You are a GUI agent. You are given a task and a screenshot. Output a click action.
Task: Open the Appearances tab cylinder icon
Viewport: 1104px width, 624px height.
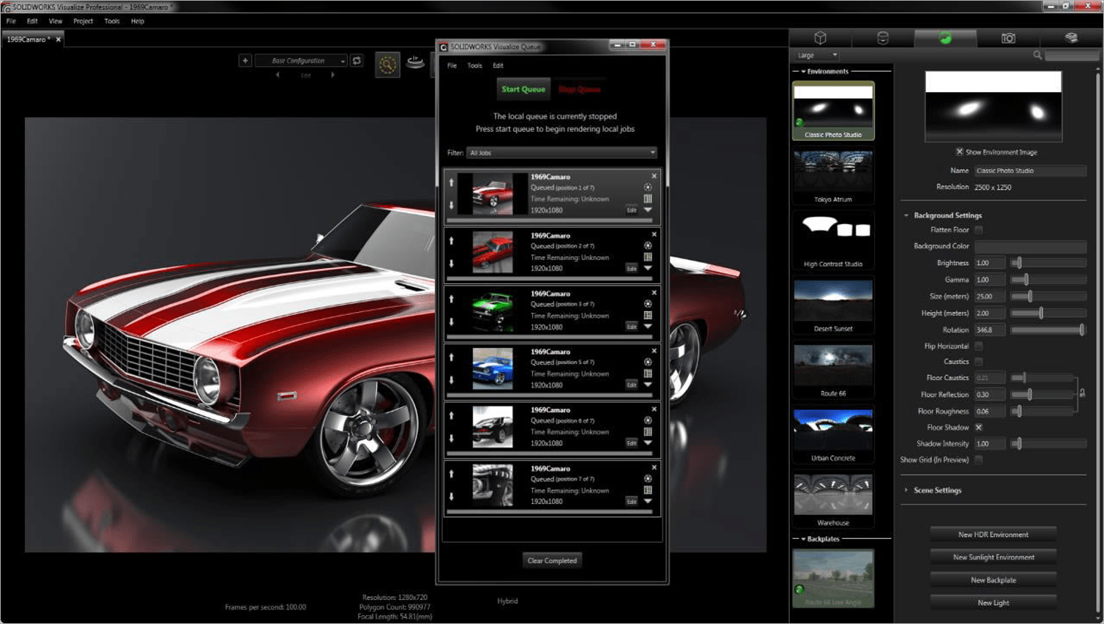point(883,38)
